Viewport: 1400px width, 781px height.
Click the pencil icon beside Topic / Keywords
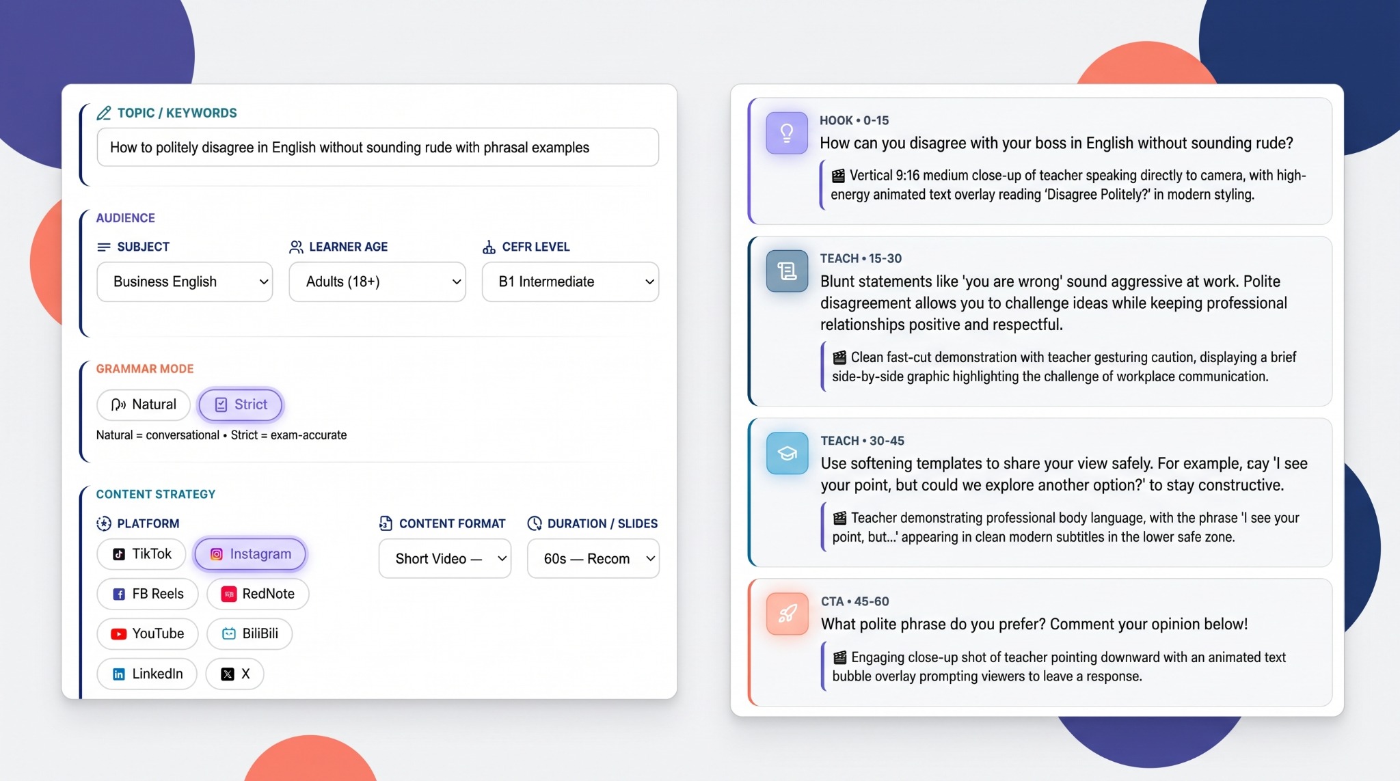click(x=104, y=113)
